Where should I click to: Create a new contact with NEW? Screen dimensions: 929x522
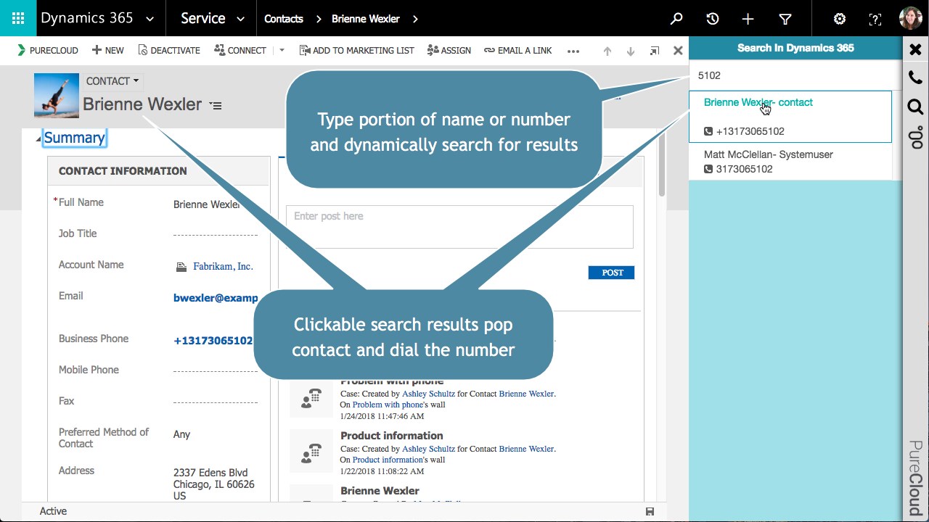tap(107, 51)
